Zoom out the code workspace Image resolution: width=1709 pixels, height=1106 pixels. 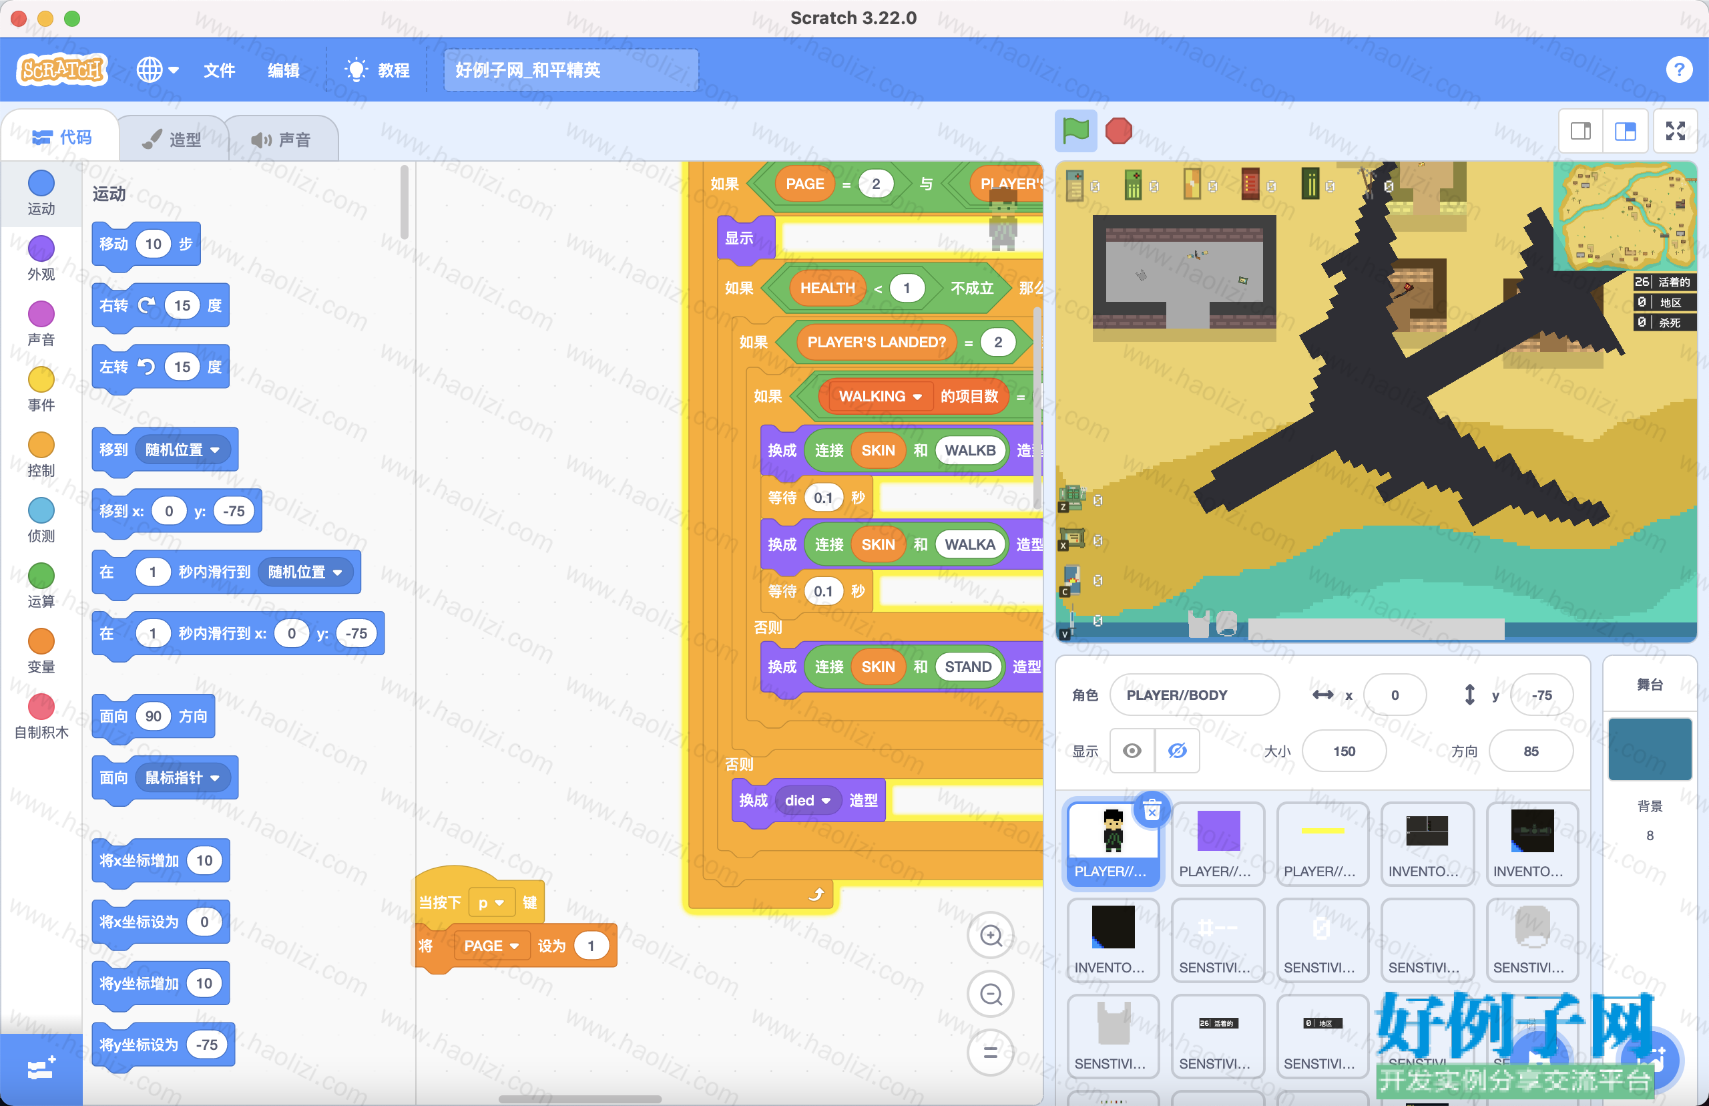(991, 994)
